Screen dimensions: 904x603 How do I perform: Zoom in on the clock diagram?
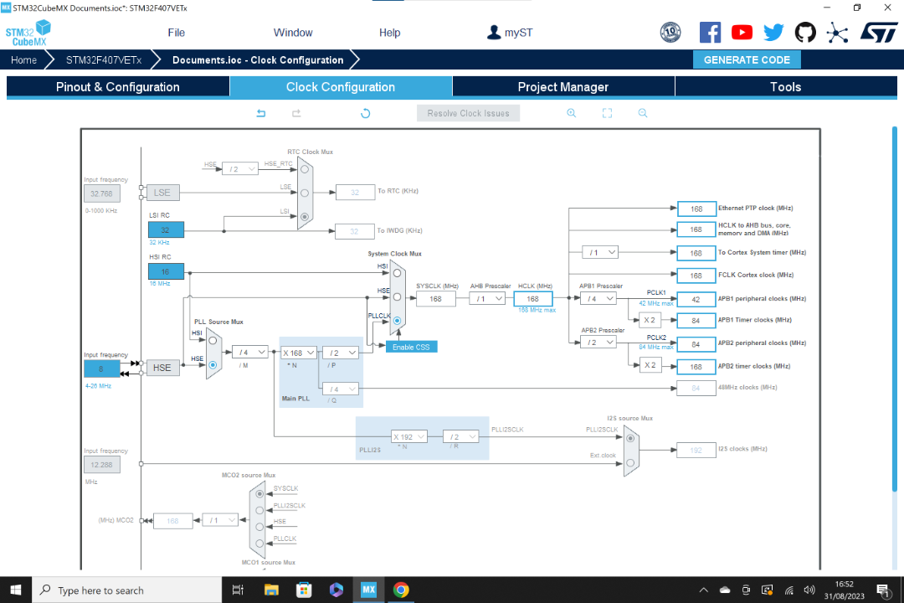click(x=572, y=113)
